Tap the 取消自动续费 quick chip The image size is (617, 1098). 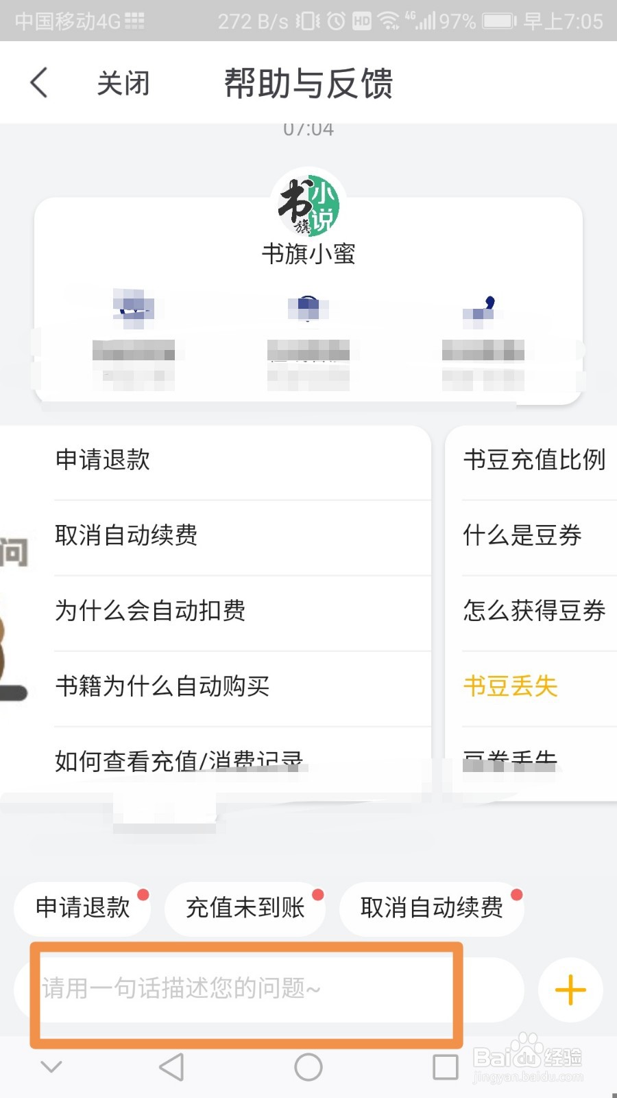point(432,908)
